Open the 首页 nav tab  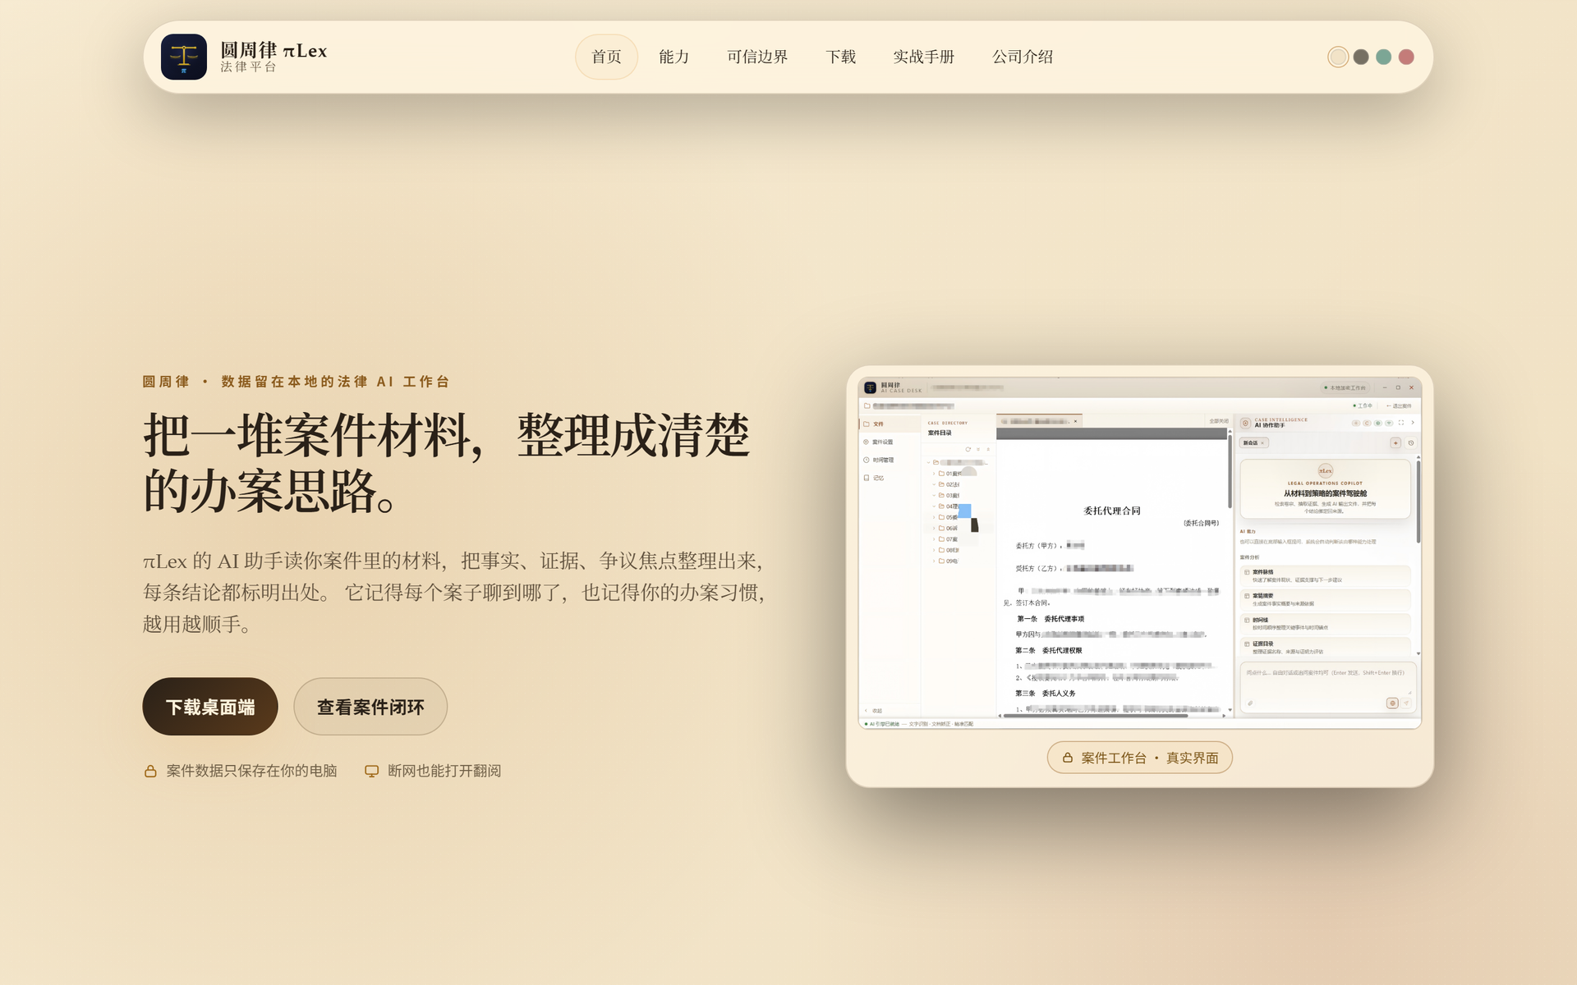(606, 57)
